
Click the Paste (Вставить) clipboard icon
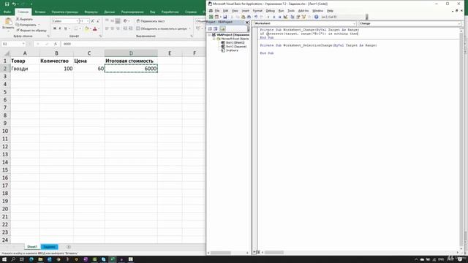[8, 22]
